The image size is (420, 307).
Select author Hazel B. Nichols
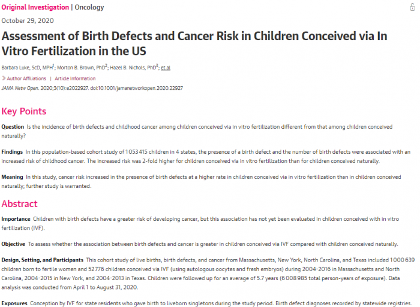tap(131, 68)
